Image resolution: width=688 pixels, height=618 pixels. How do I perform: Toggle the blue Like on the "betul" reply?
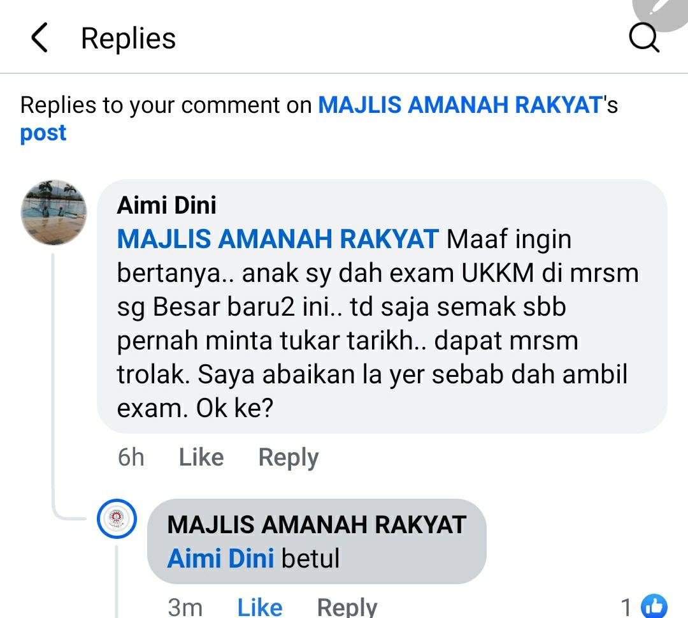[x=260, y=607]
